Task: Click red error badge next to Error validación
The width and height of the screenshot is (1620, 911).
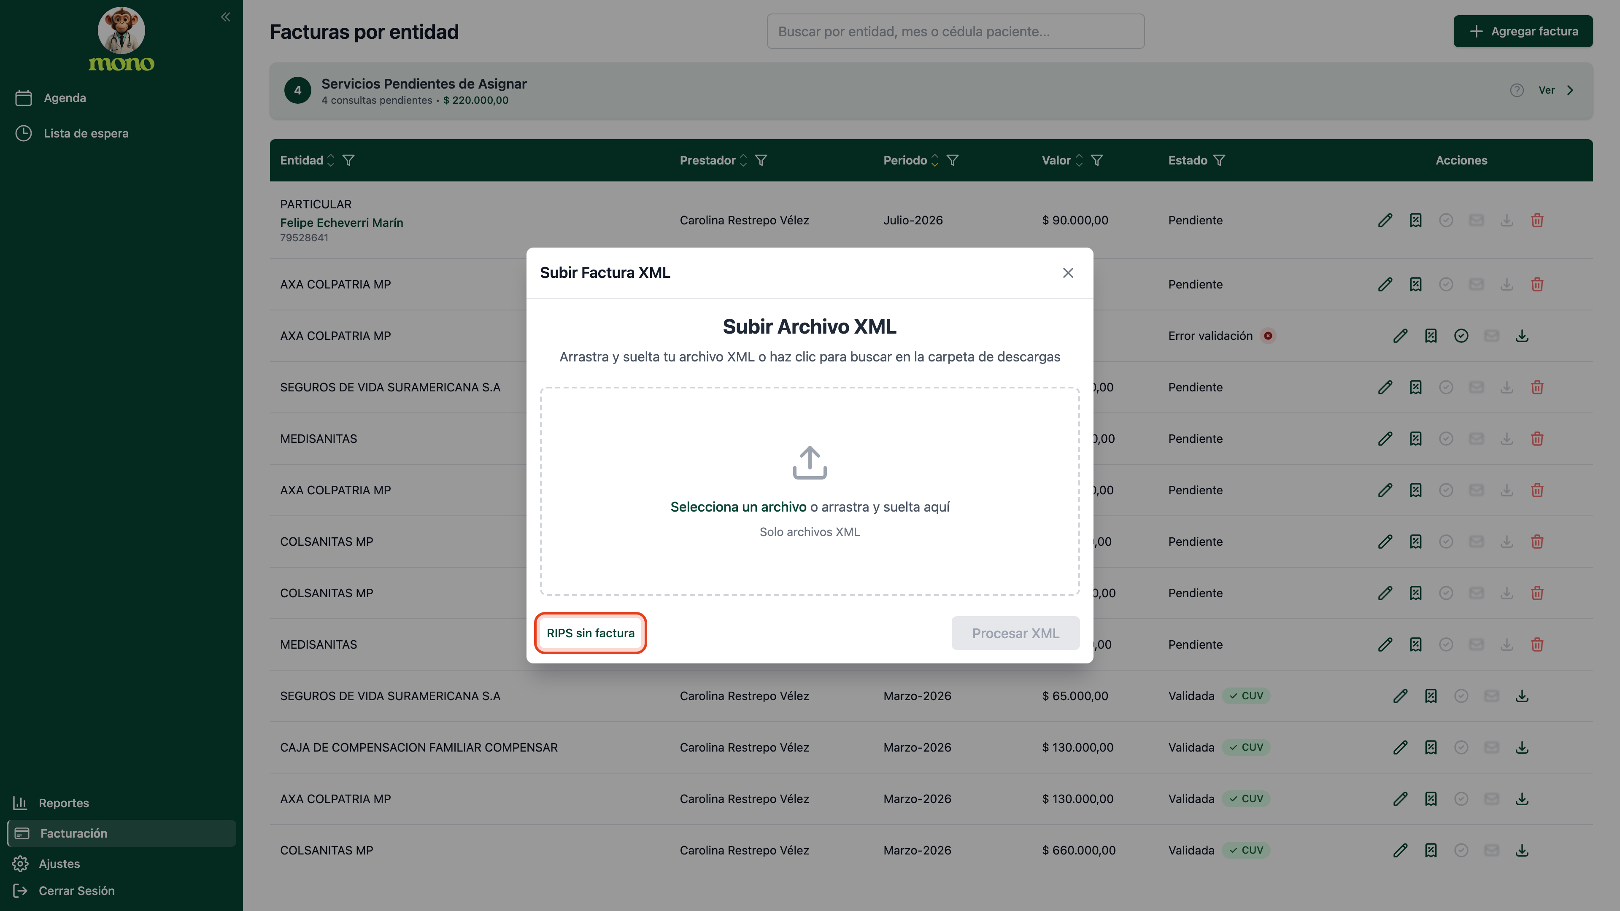Action: (x=1268, y=337)
